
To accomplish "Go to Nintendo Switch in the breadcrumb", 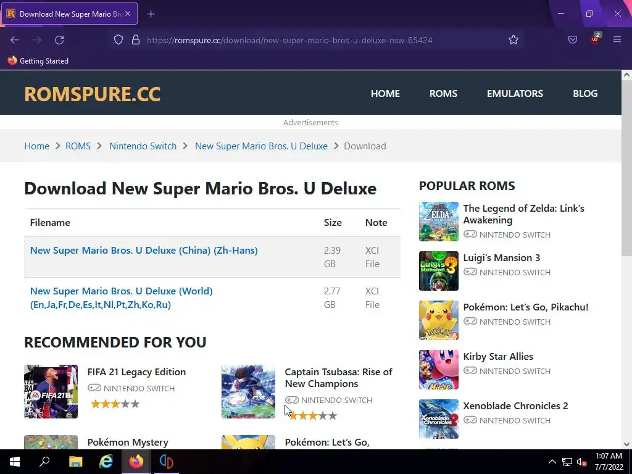I will 143,146.
